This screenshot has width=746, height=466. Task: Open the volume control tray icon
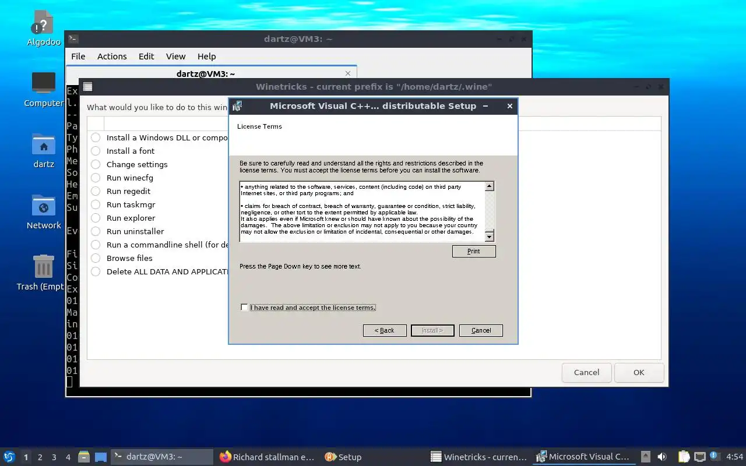click(662, 457)
